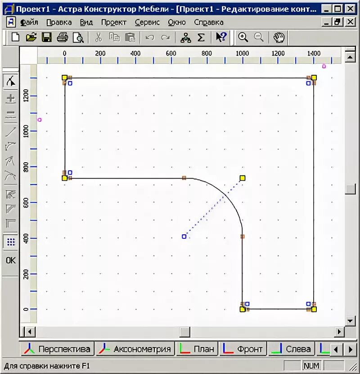Image resolution: width=360 pixels, height=374 pixels.
Task: Select the top-right yellow contour node
Action: point(314,78)
